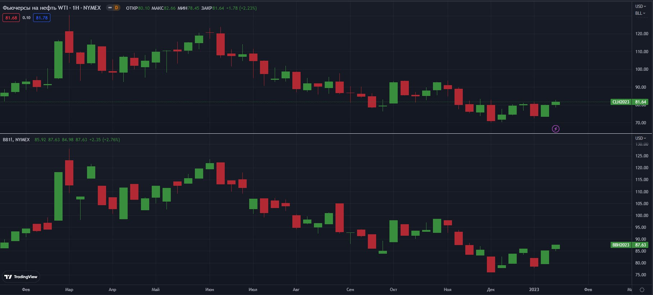Click Июн on the time axis
The width and height of the screenshot is (653, 295).
point(210,290)
